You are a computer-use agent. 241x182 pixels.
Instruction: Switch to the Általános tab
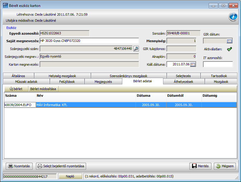coord(18,76)
